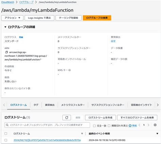This screenshot has width=161, height=144.
Task: Open the 異常検出 tab
Action: [x=50, y=105]
